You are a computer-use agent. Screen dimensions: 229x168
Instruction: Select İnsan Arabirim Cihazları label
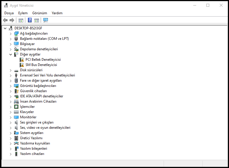click(x=38, y=101)
